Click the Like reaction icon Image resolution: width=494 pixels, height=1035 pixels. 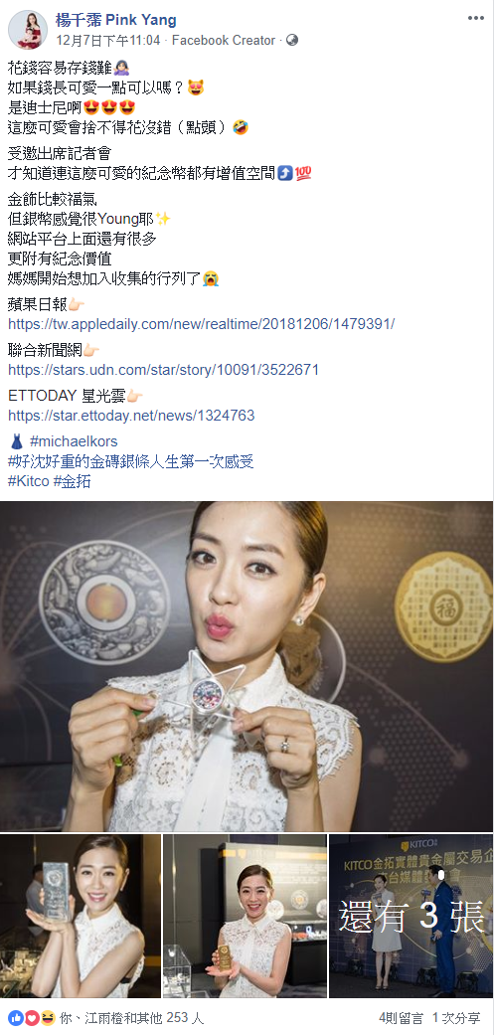16,1018
